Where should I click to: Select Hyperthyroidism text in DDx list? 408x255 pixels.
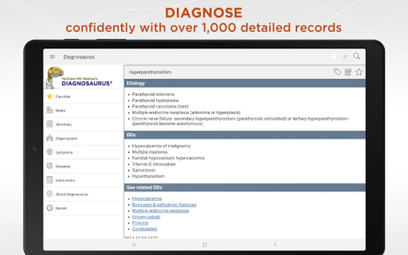point(149,177)
